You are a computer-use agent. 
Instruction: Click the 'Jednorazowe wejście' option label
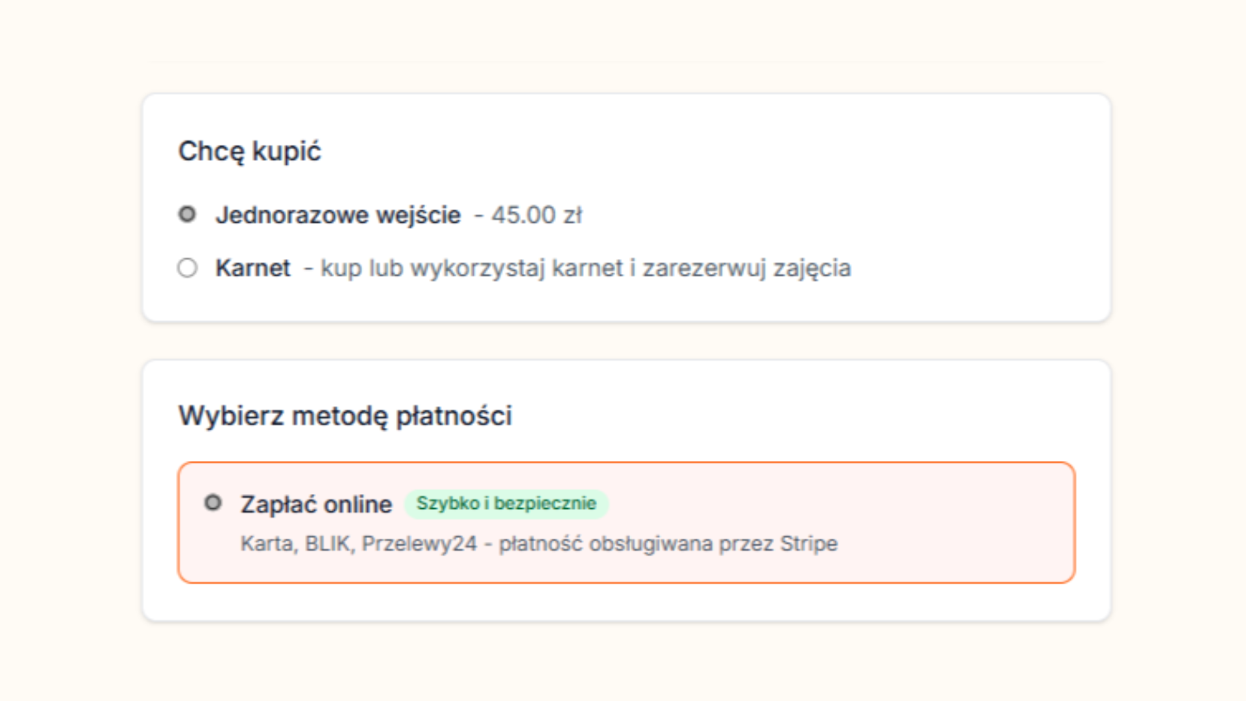337,214
